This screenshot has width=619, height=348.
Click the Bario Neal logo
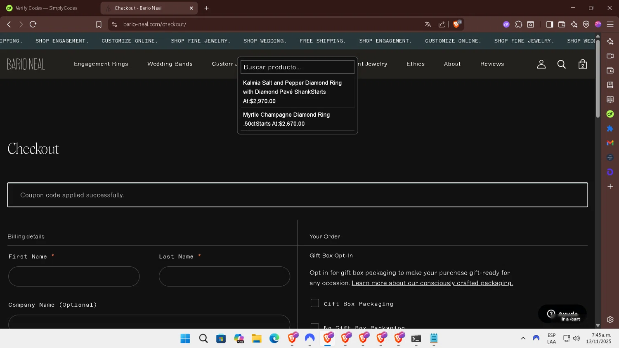click(x=26, y=64)
